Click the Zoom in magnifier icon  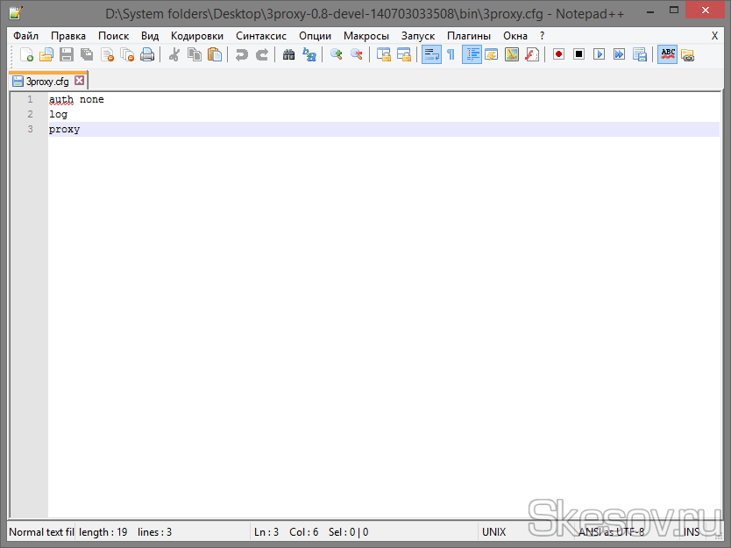(336, 54)
